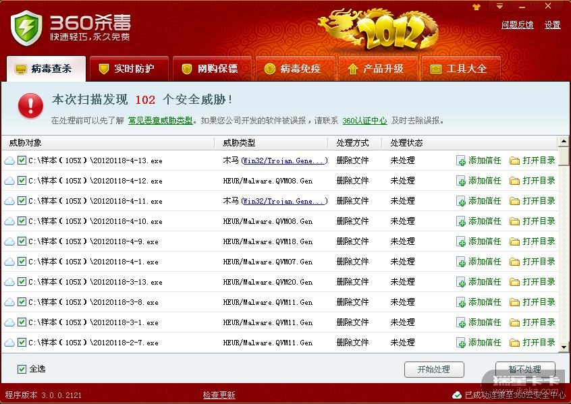Select the HEUR/Malware.QVM18.Gen threat type text
The height and width of the screenshot is (404, 571).
click(268, 241)
